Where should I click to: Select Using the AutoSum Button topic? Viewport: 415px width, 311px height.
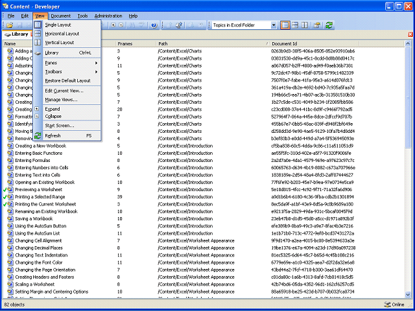tap(40, 226)
